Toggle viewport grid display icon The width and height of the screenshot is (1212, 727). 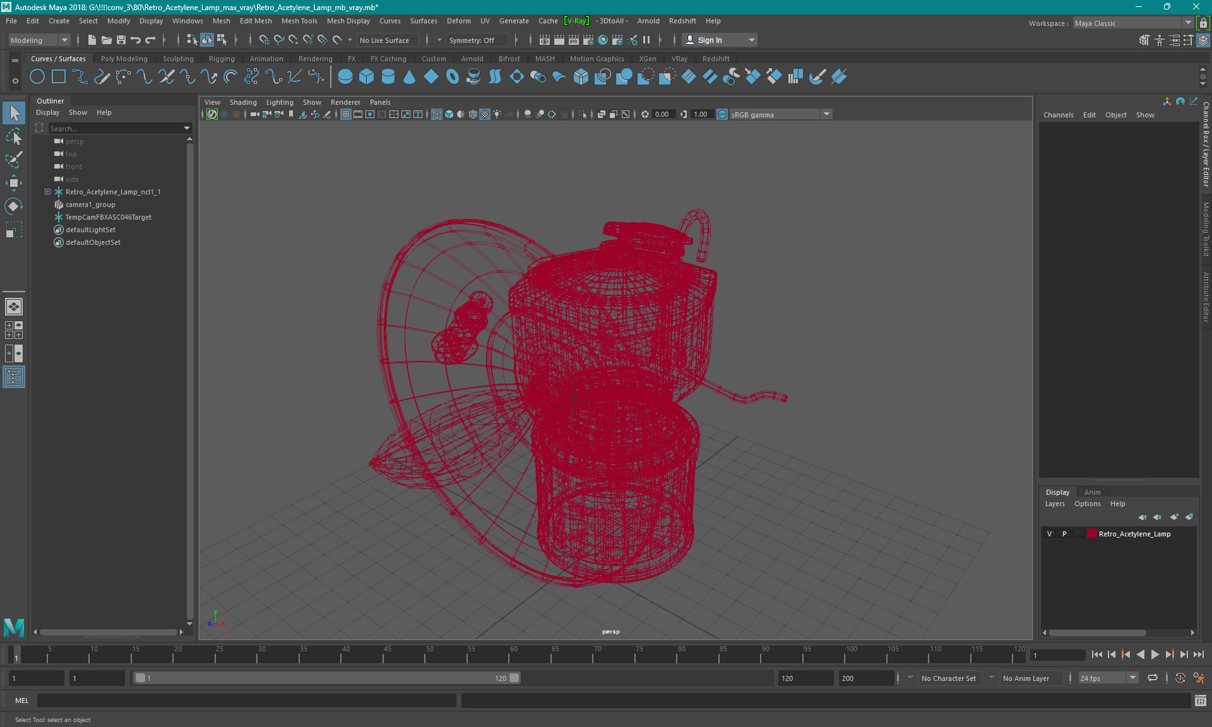pos(346,114)
